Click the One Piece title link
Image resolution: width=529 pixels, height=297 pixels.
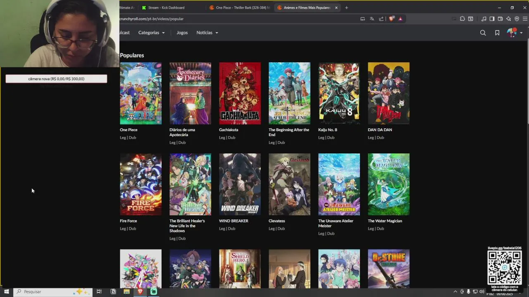(129, 130)
